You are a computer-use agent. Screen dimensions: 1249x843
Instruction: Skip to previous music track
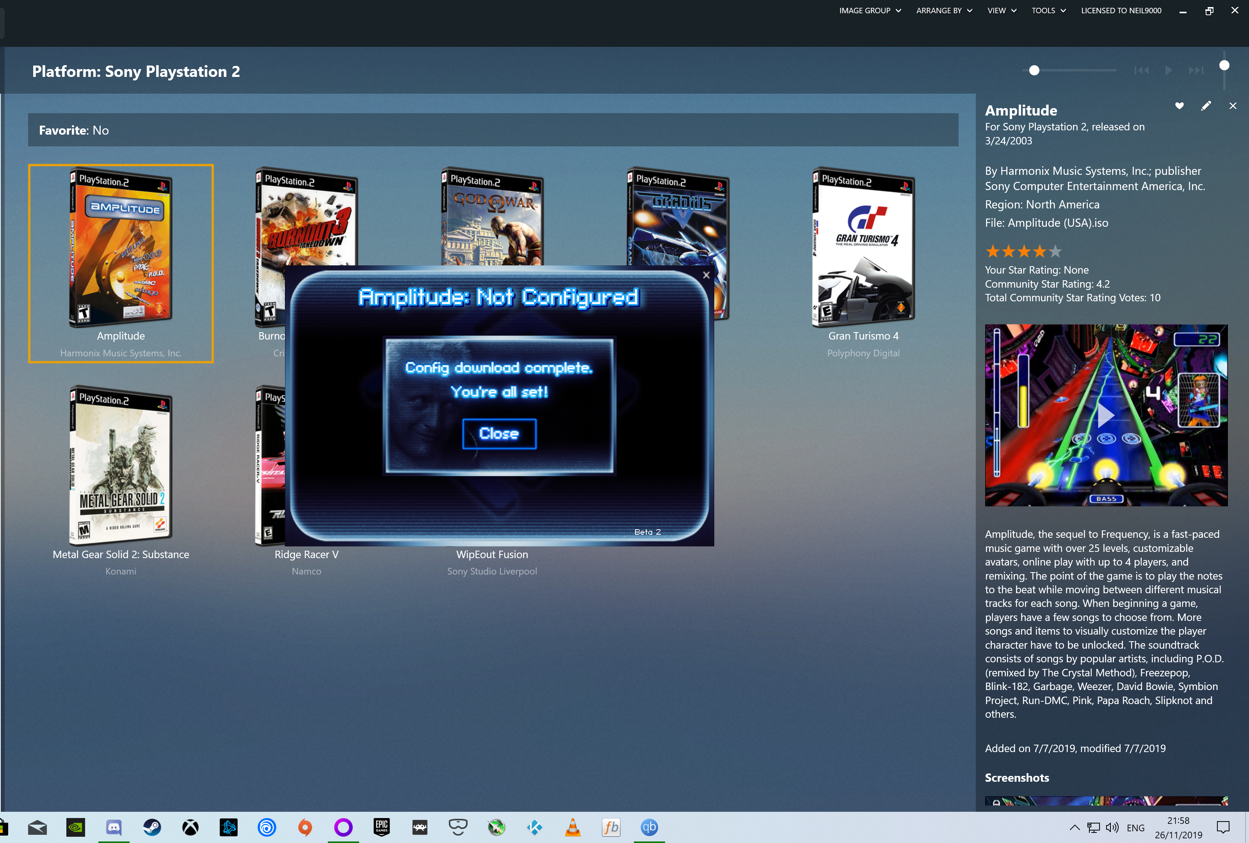pyautogui.click(x=1142, y=70)
